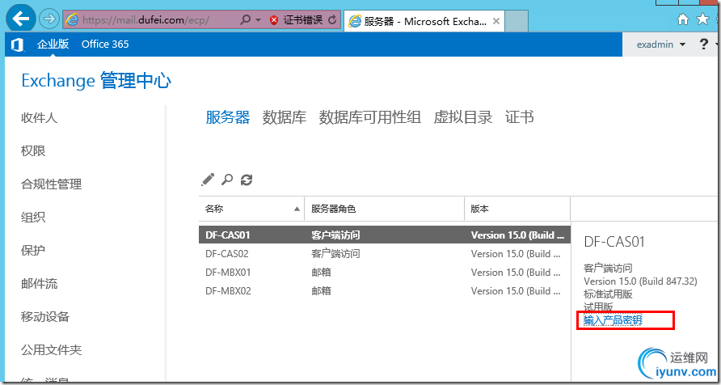
Task: Switch to the 企业版 tab
Action: pyautogui.click(x=53, y=44)
